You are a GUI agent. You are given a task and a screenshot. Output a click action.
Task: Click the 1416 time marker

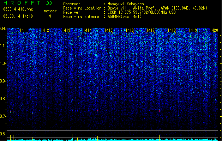coord(130,30)
